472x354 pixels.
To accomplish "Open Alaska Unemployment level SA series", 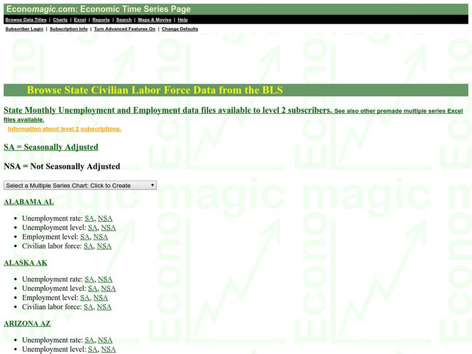I will click(x=93, y=289).
